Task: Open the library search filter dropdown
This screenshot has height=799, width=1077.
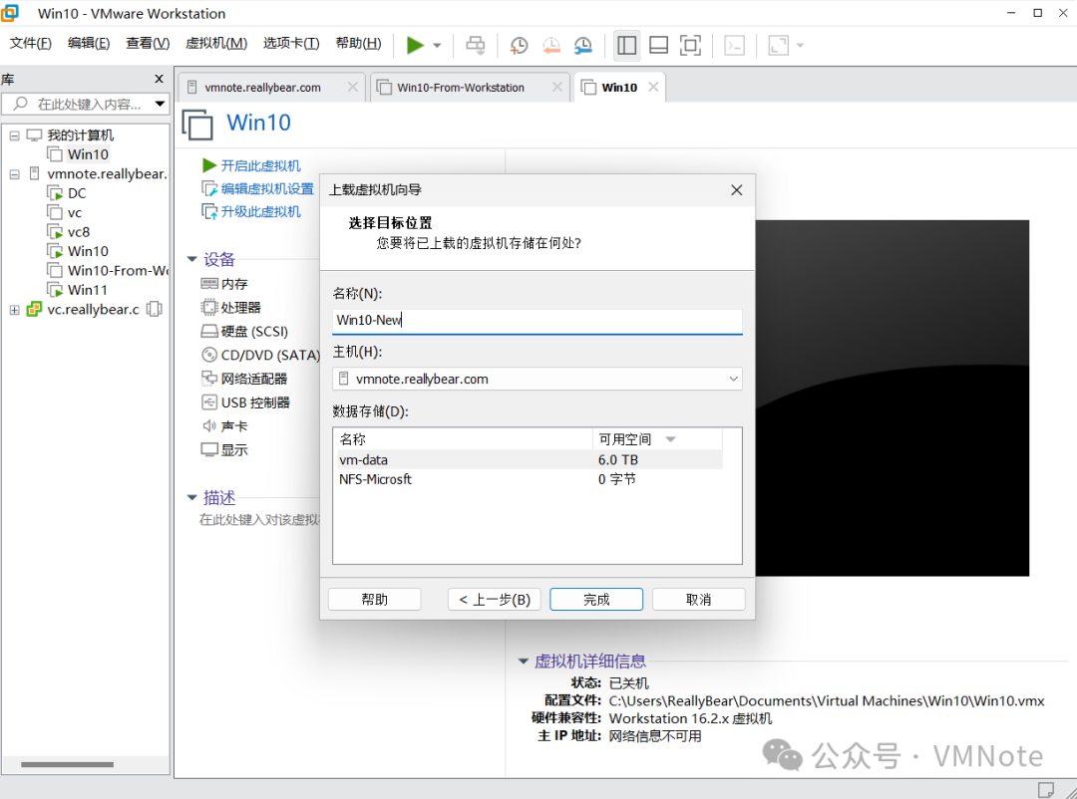Action: pyautogui.click(x=160, y=104)
